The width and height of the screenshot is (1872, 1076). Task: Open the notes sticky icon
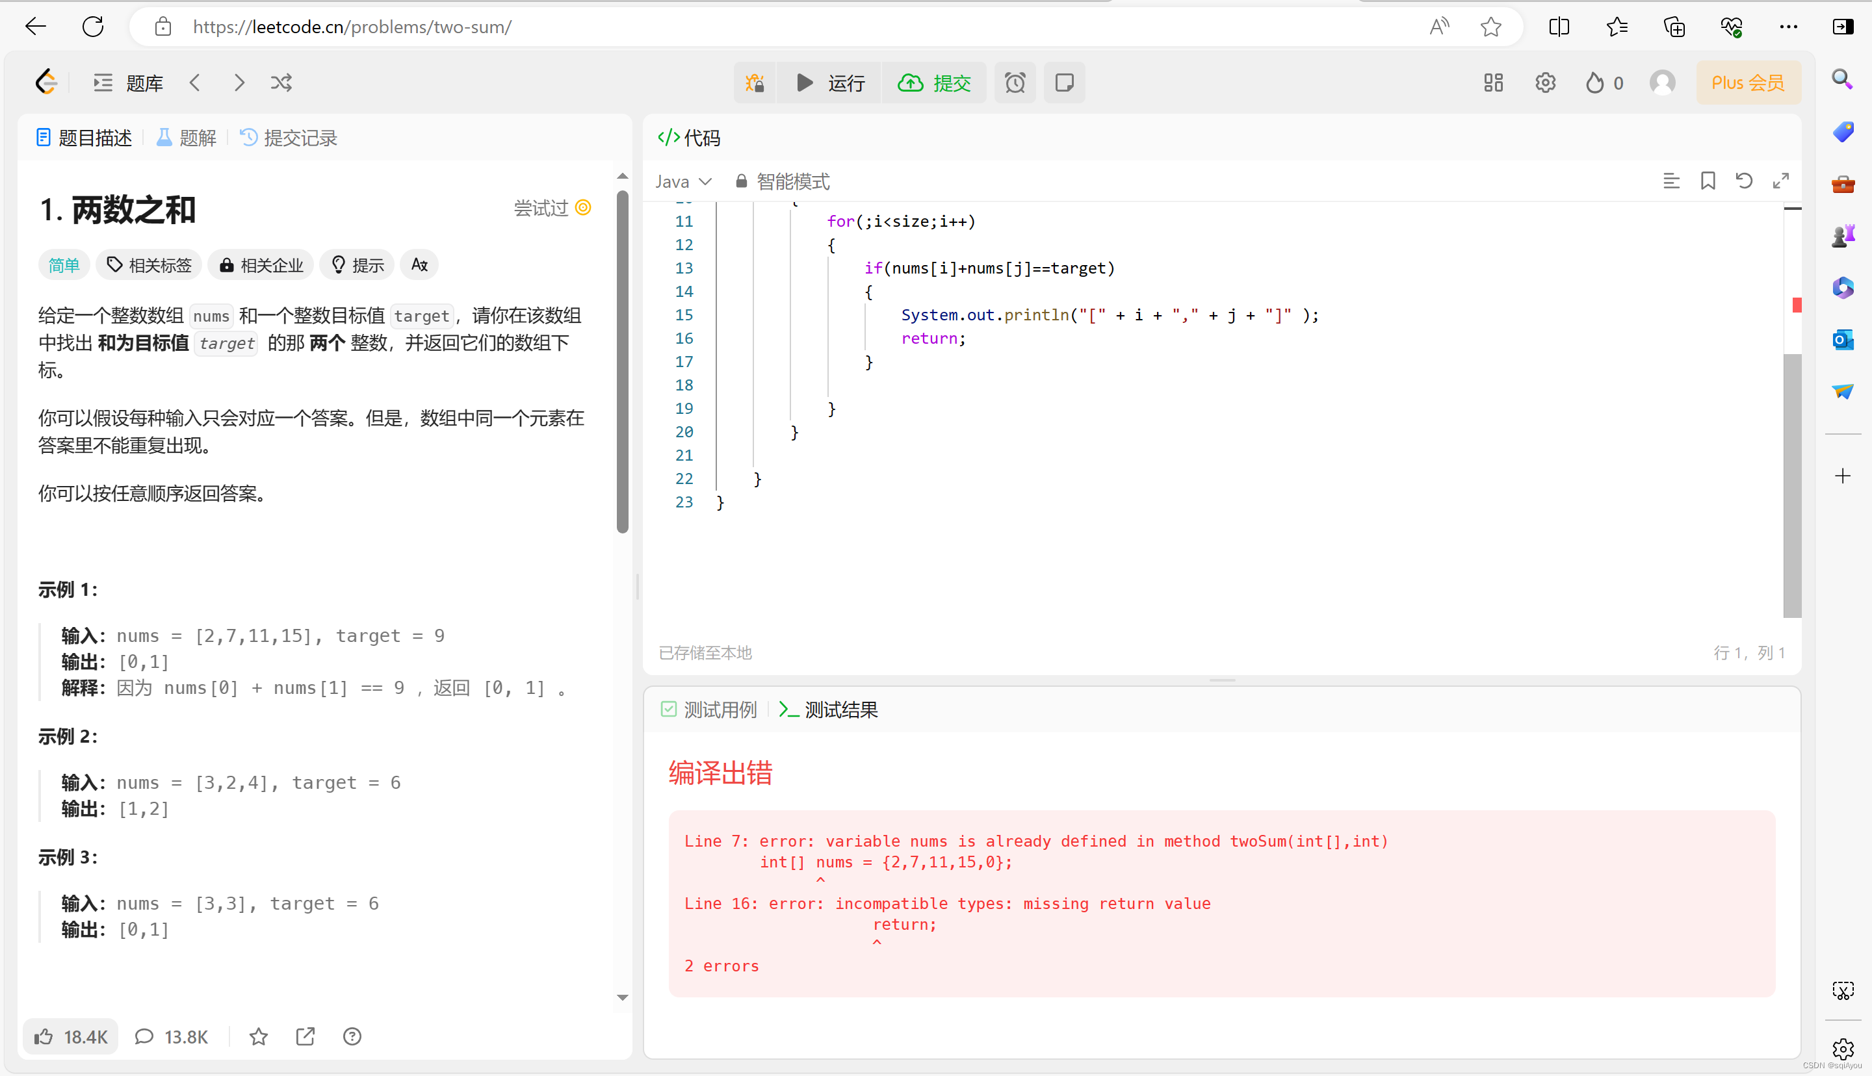[1064, 83]
